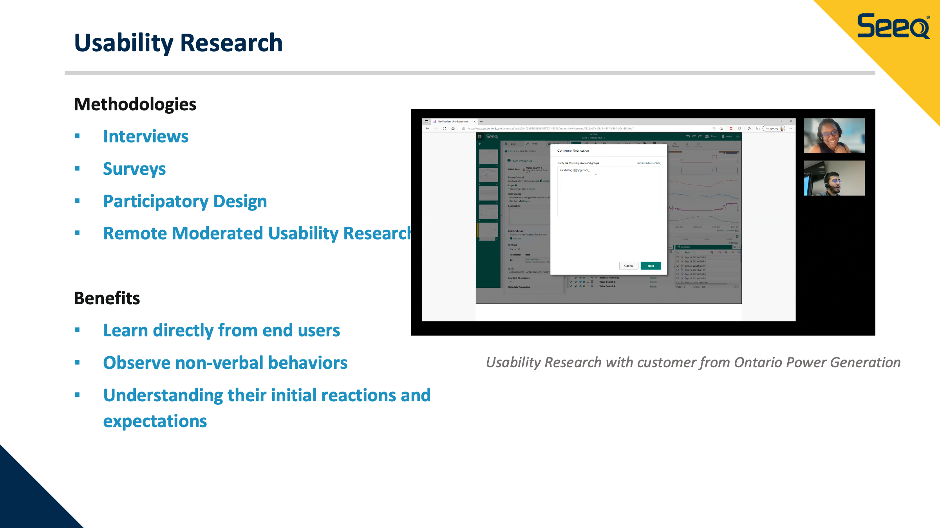Click the Seeq undo arrow icon
940x528 pixels.
(688, 136)
